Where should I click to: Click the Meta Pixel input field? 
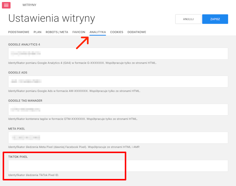click(118, 138)
